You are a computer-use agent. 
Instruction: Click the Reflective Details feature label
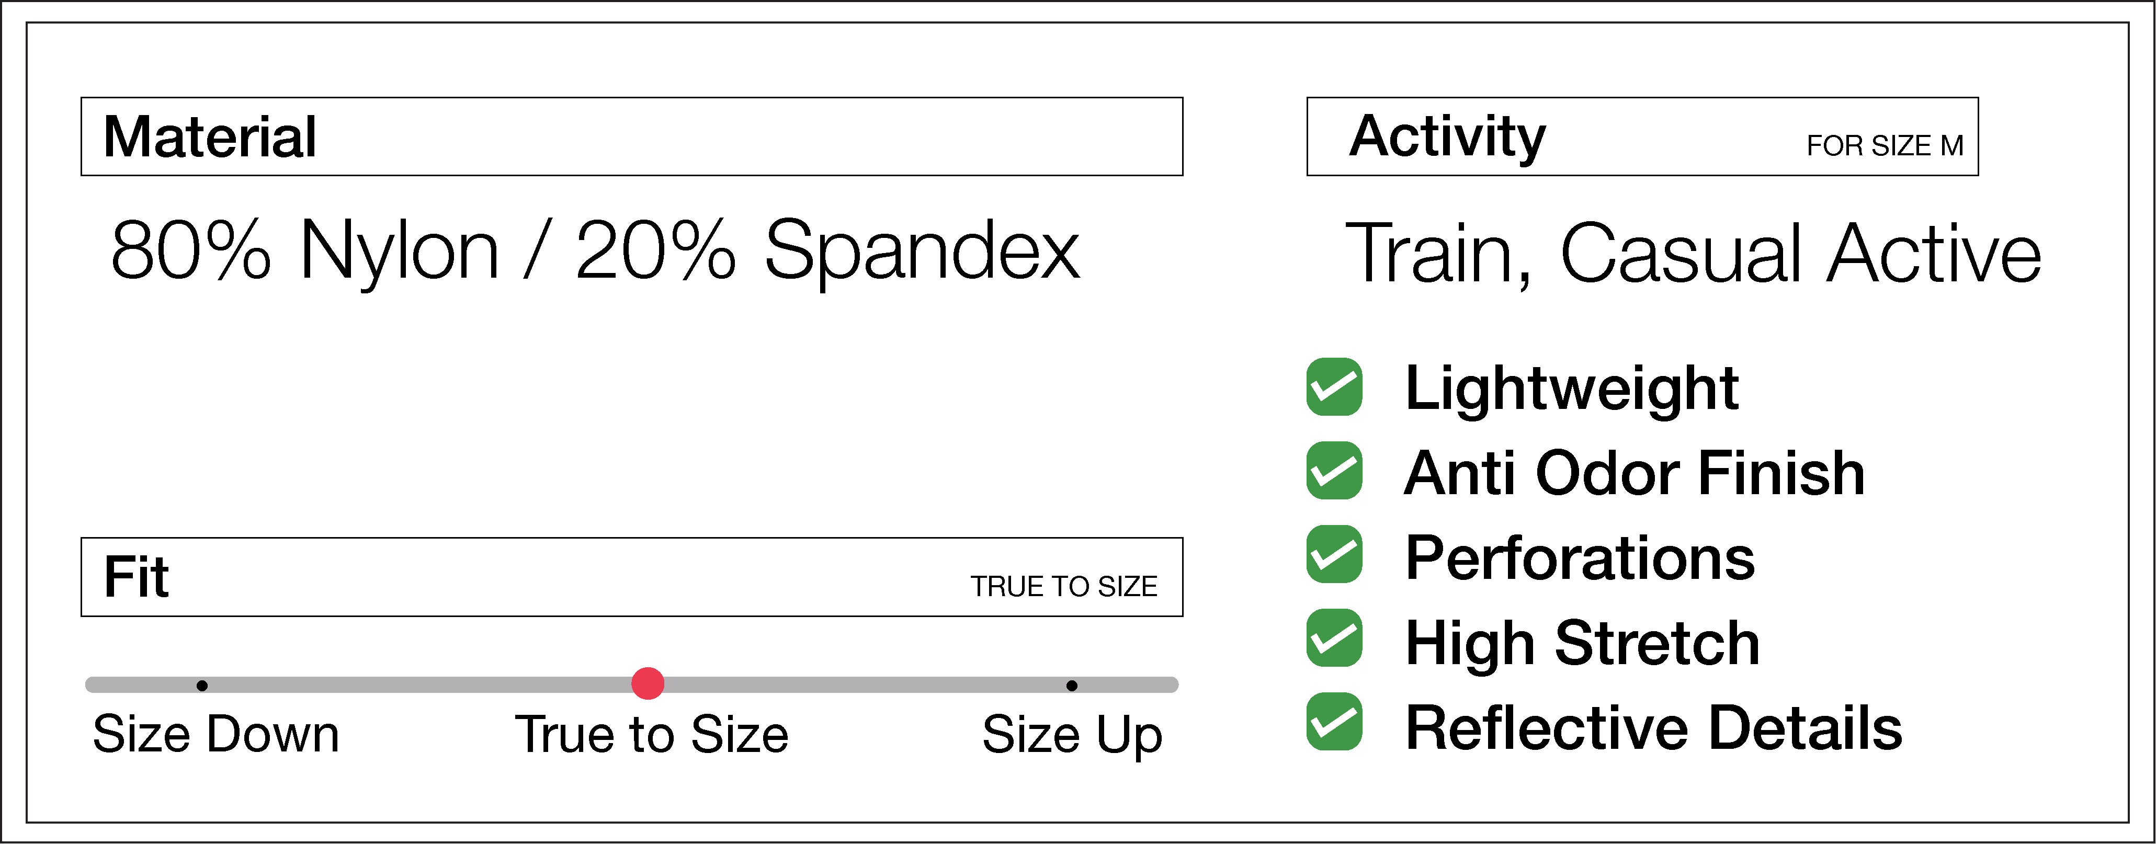(1654, 728)
